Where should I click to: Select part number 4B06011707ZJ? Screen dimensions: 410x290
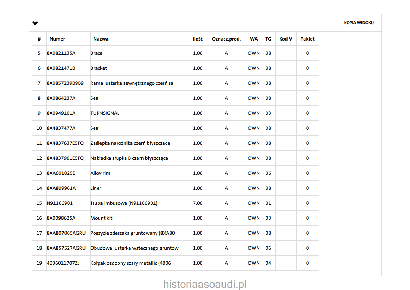(63, 263)
